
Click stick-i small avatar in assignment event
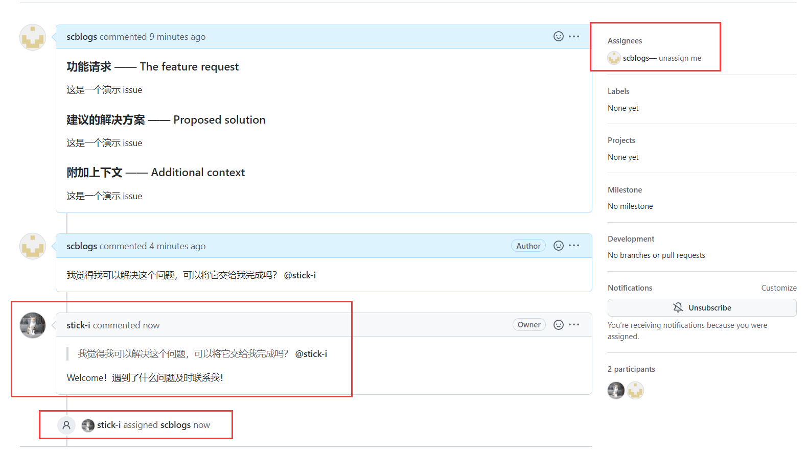[88, 425]
